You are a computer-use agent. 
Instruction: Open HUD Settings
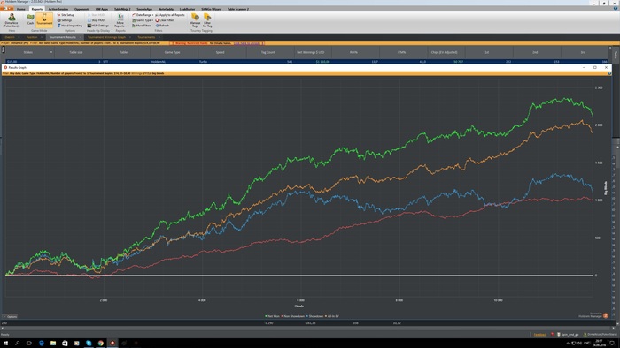(97, 26)
